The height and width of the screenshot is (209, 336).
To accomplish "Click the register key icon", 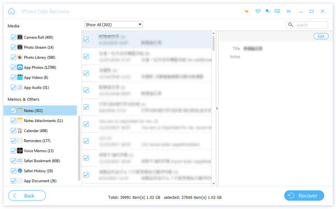I will click(268, 11).
